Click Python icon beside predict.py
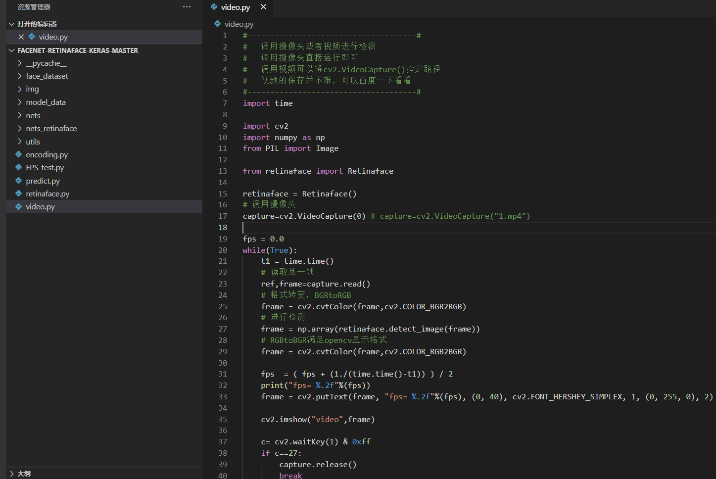 pyautogui.click(x=18, y=181)
